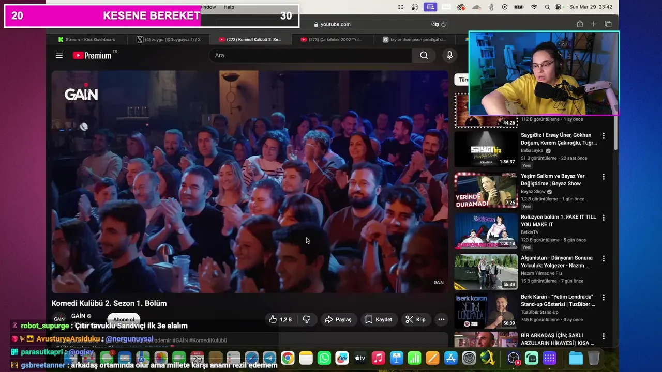Open Freeform from the Dock
The width and height of the screenshot is (662, 372).
point(342,358)
